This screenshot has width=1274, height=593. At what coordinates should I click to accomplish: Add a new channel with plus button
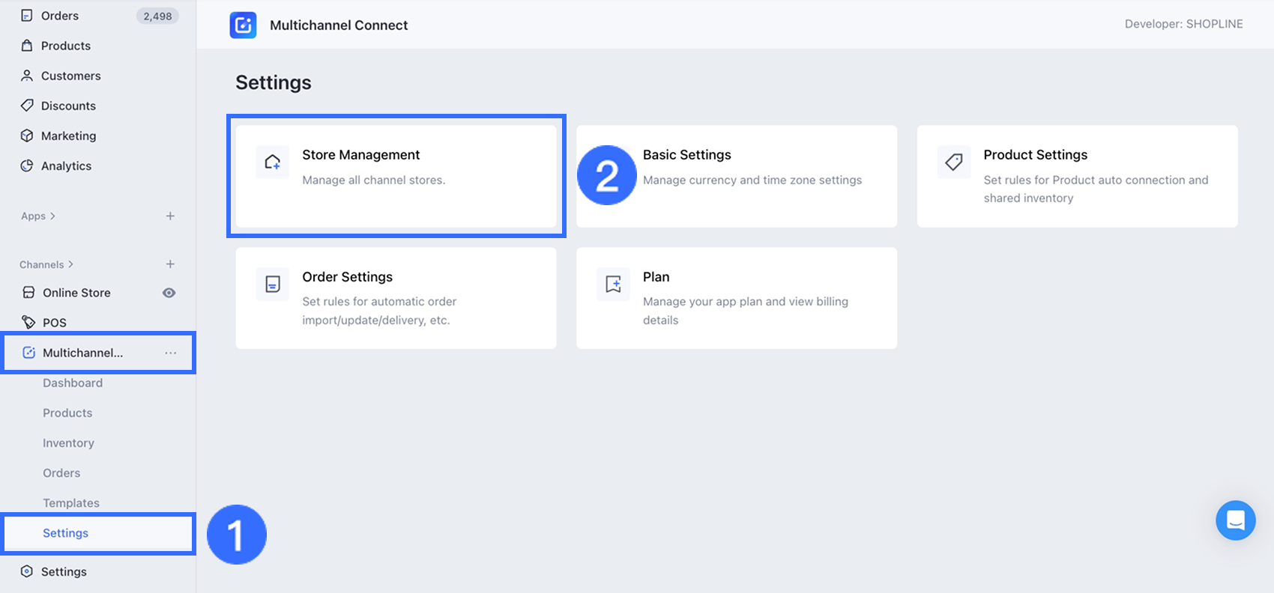[x=170, y=264]
